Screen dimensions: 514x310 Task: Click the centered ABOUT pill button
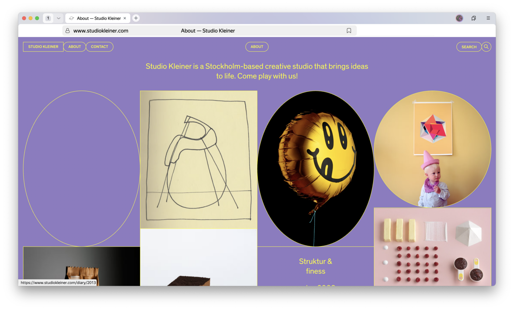257,47
